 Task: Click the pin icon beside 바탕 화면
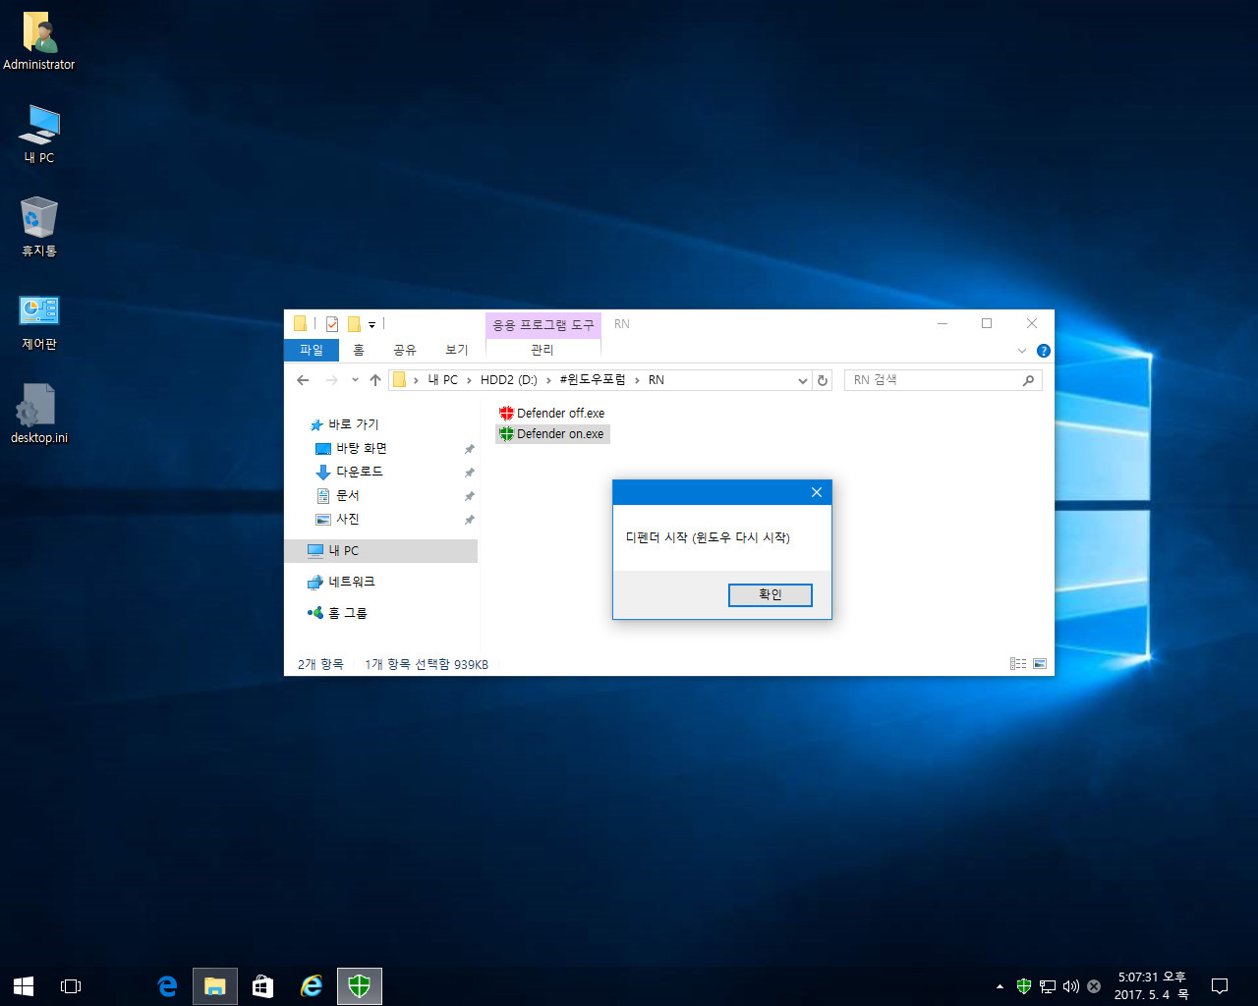tap(469, 449)
